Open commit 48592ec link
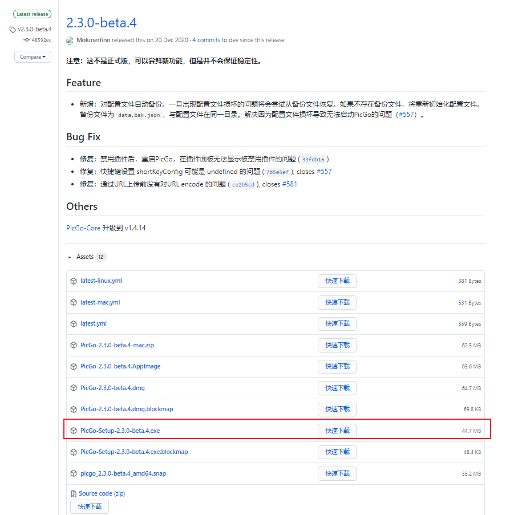 pyautogui.click(x=42, y=40)
